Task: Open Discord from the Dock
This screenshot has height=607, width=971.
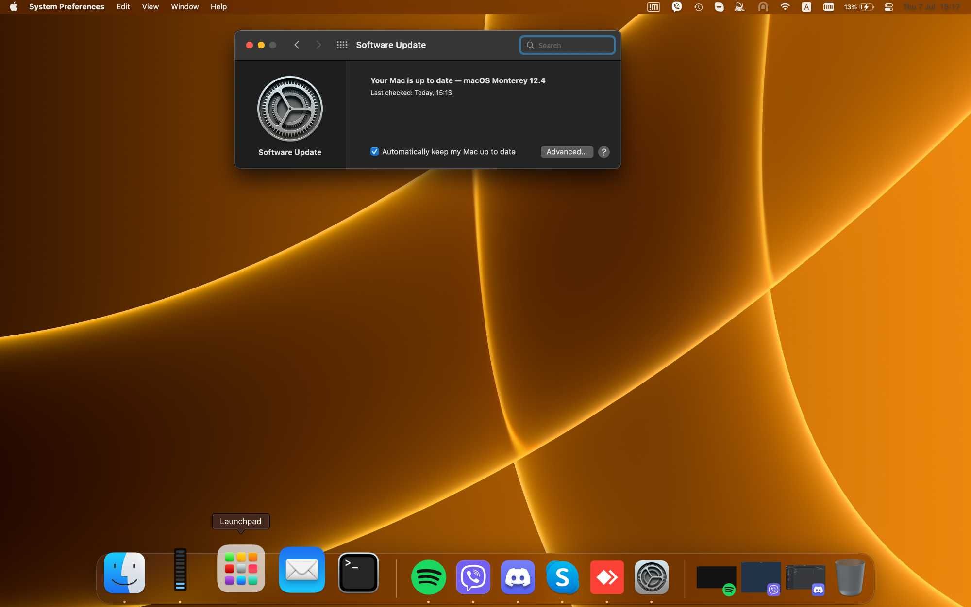Action: point(518,577)
